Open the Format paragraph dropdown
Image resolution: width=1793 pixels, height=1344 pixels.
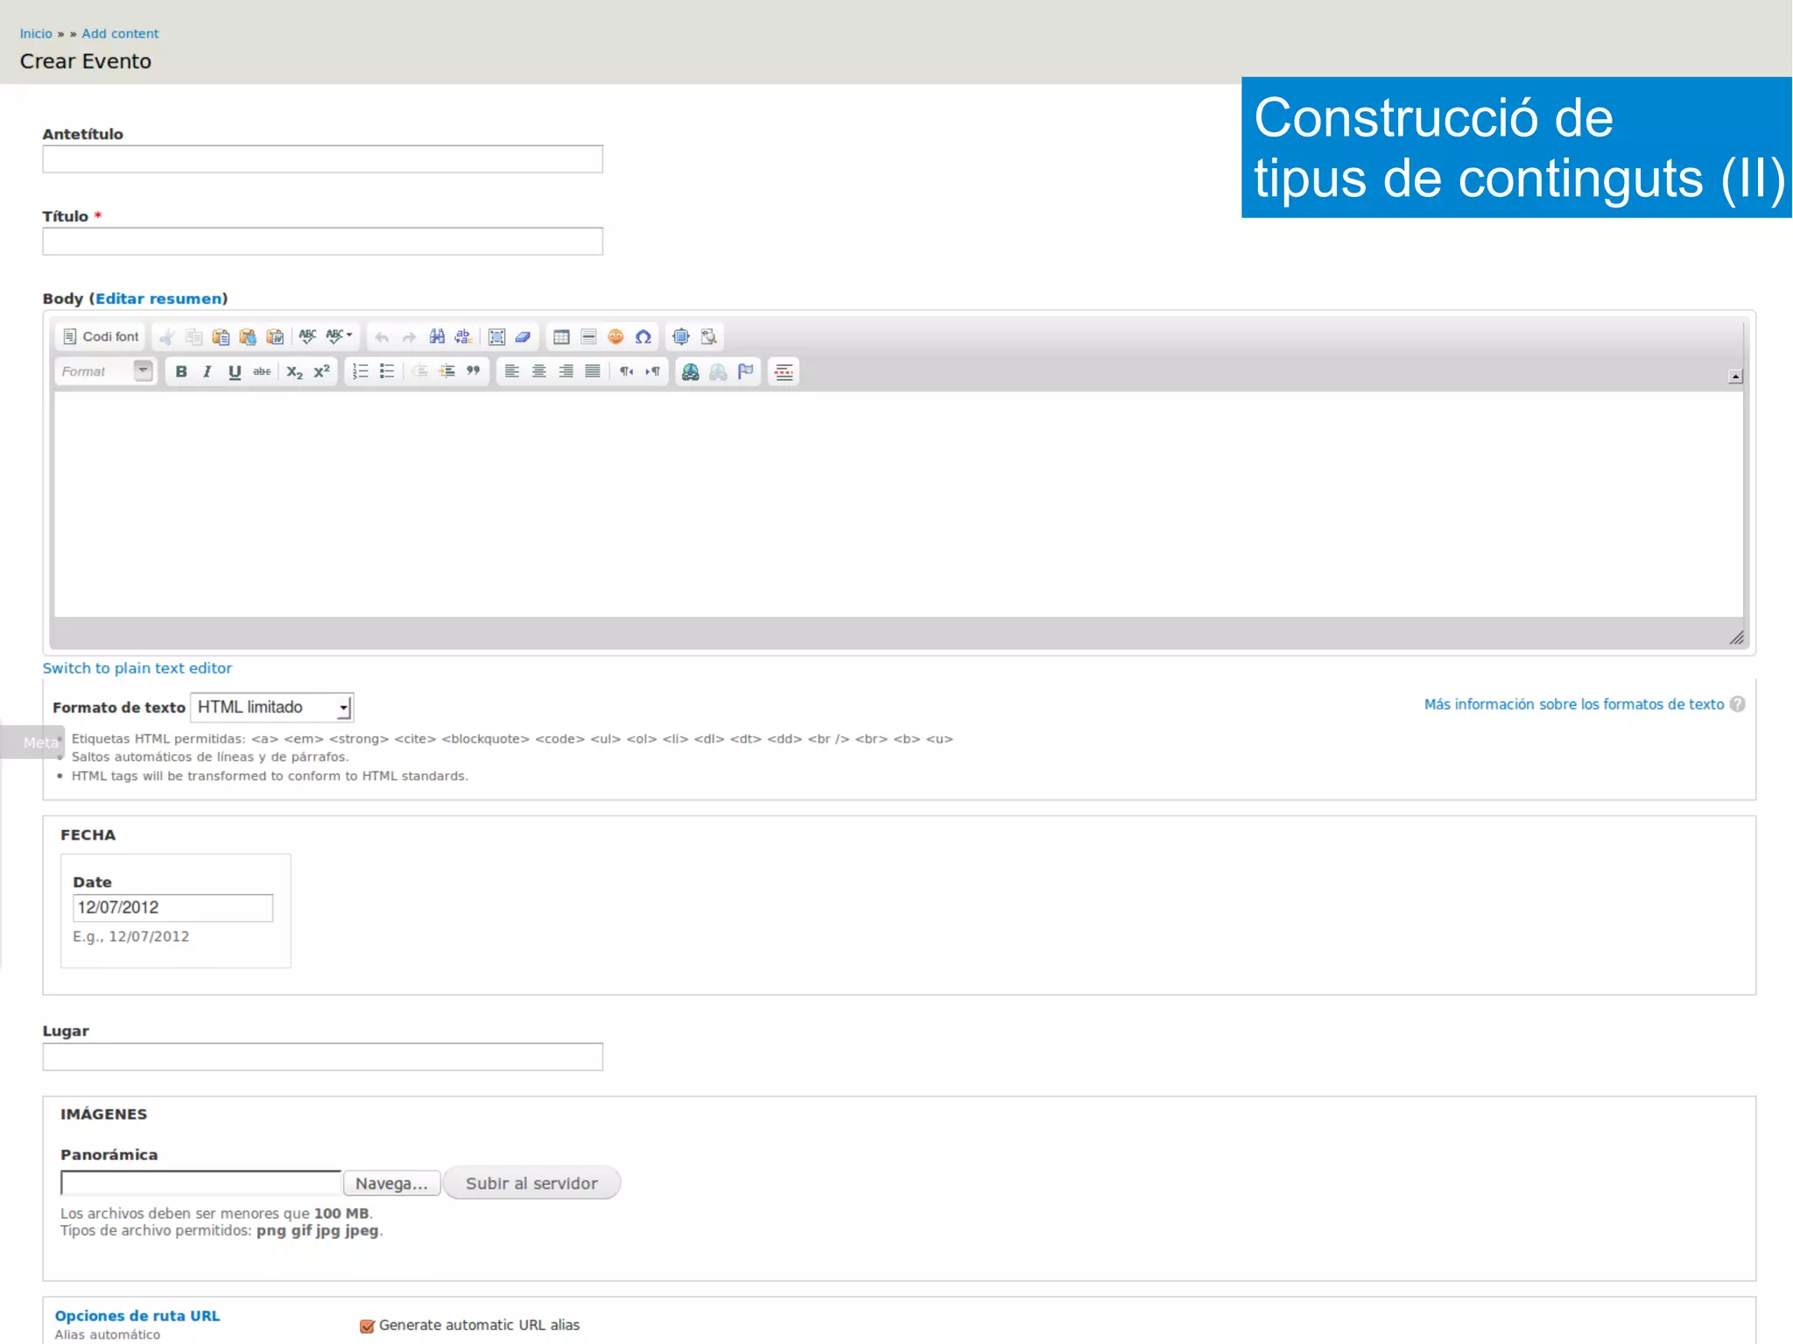point(105,371)
